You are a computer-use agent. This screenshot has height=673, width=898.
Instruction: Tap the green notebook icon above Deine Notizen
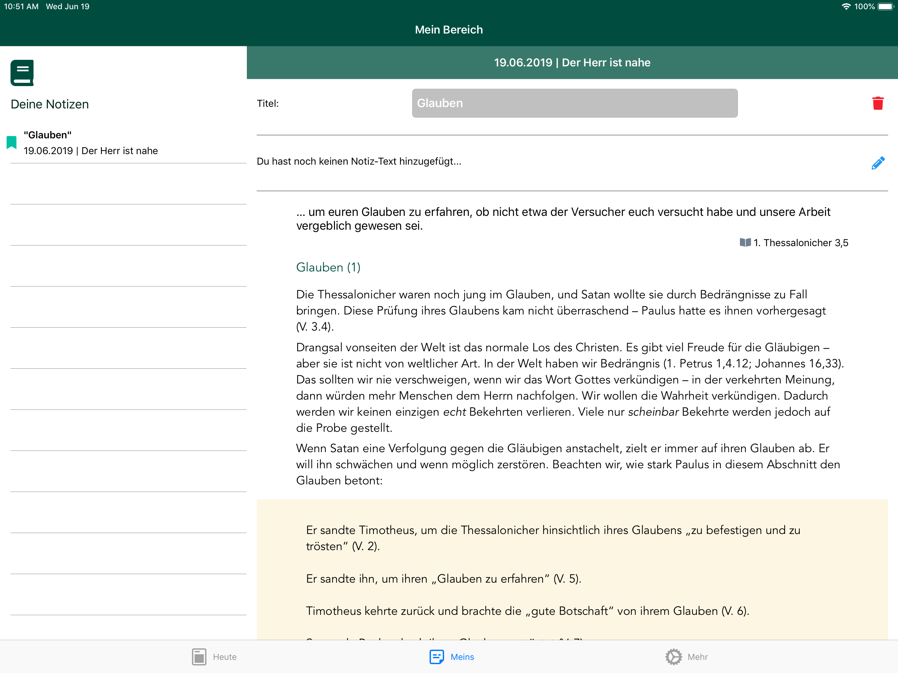pyautogui.click(x=22, y=73)
